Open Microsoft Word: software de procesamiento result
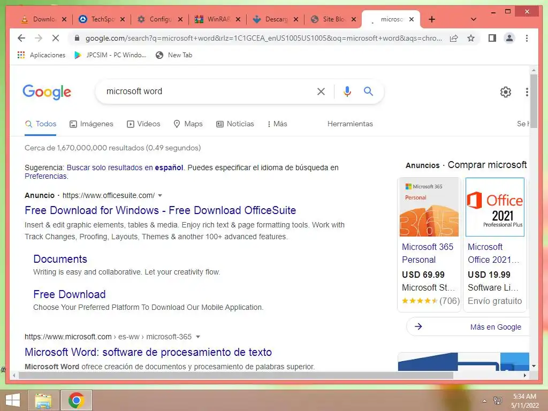548x411 pixels. tap(148, 352)
